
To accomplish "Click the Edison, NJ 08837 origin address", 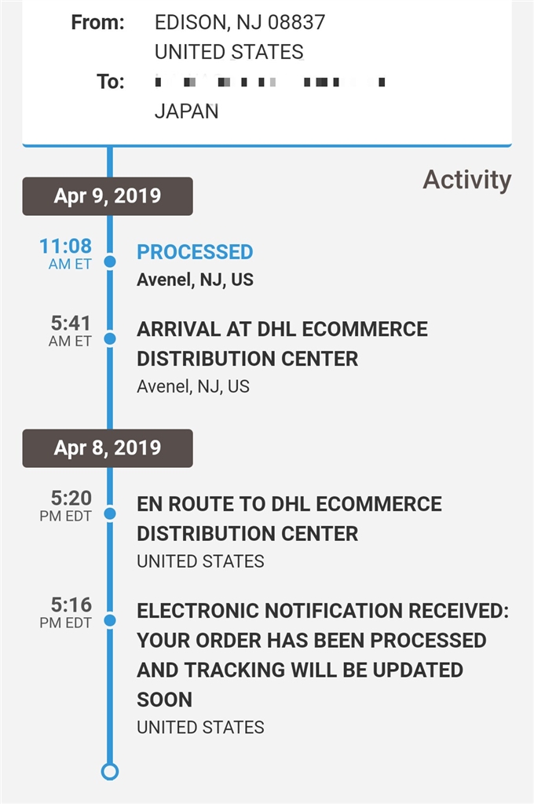I will click(x=240, y=23).
